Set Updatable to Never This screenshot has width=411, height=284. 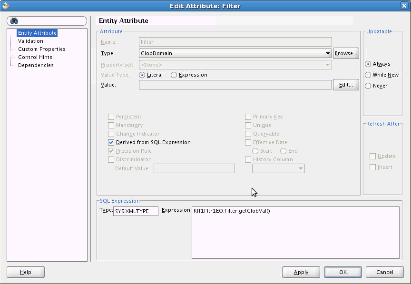pos(368,86)
